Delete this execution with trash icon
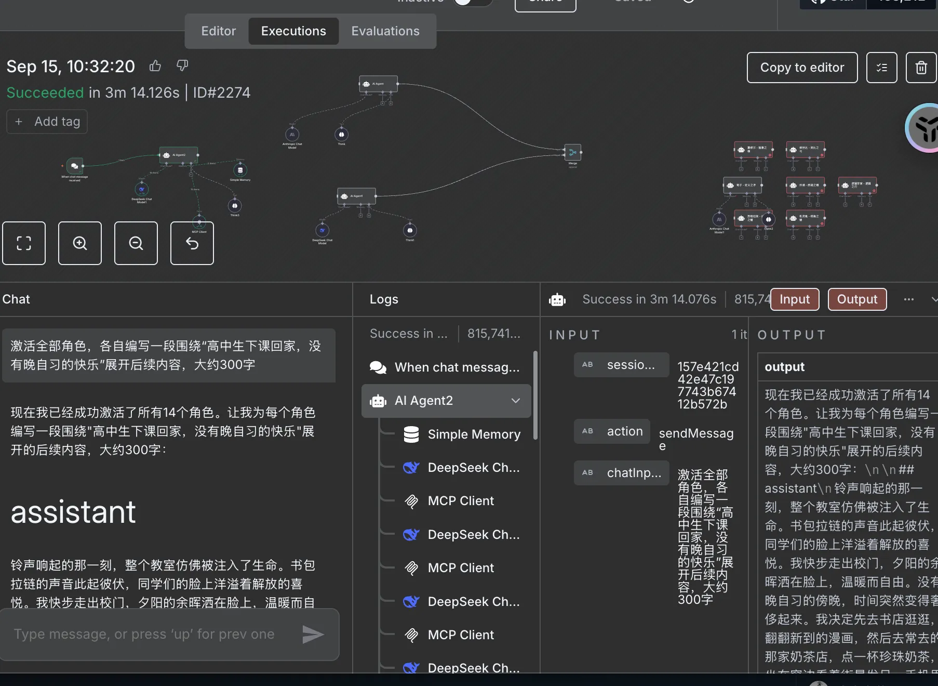The width and height of the screenshot is (938, 686). point(920,68)
